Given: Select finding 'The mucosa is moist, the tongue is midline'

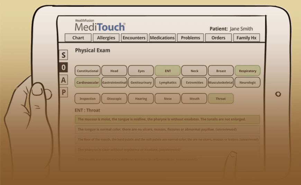Looking at the screenshot, I should pyautogui.click(x=167, y=119).
